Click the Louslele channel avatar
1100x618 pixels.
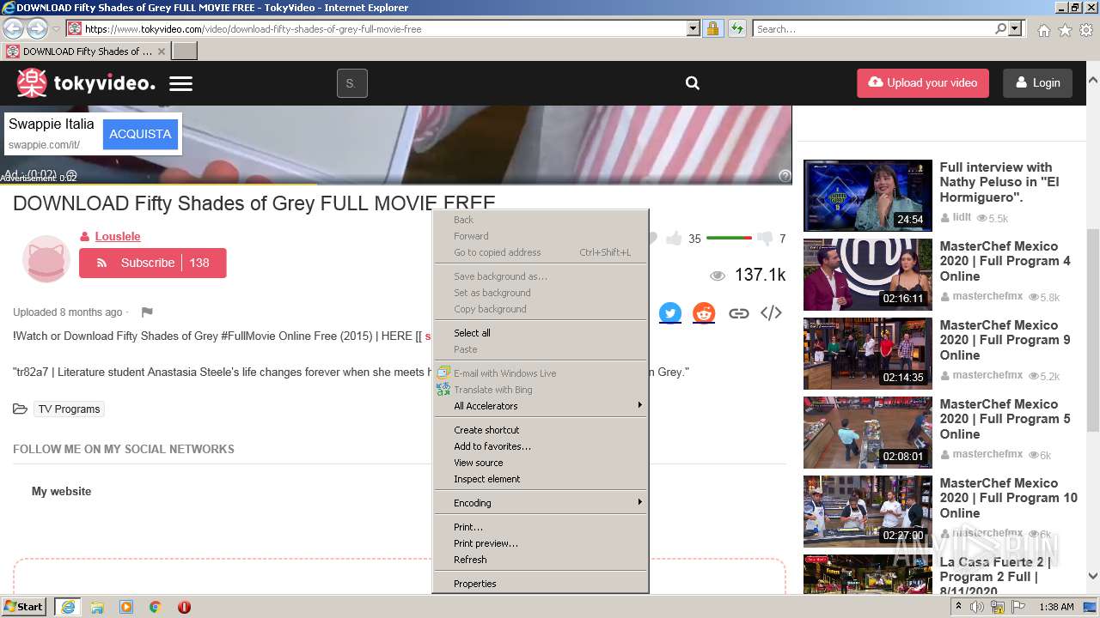pos(46,258)
